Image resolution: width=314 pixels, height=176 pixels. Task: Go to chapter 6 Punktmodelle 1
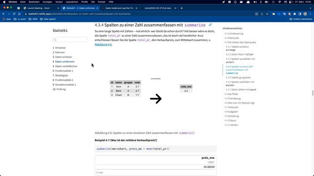(x=63, y=71)
